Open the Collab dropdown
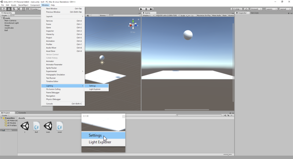 (x=236, y=9)
